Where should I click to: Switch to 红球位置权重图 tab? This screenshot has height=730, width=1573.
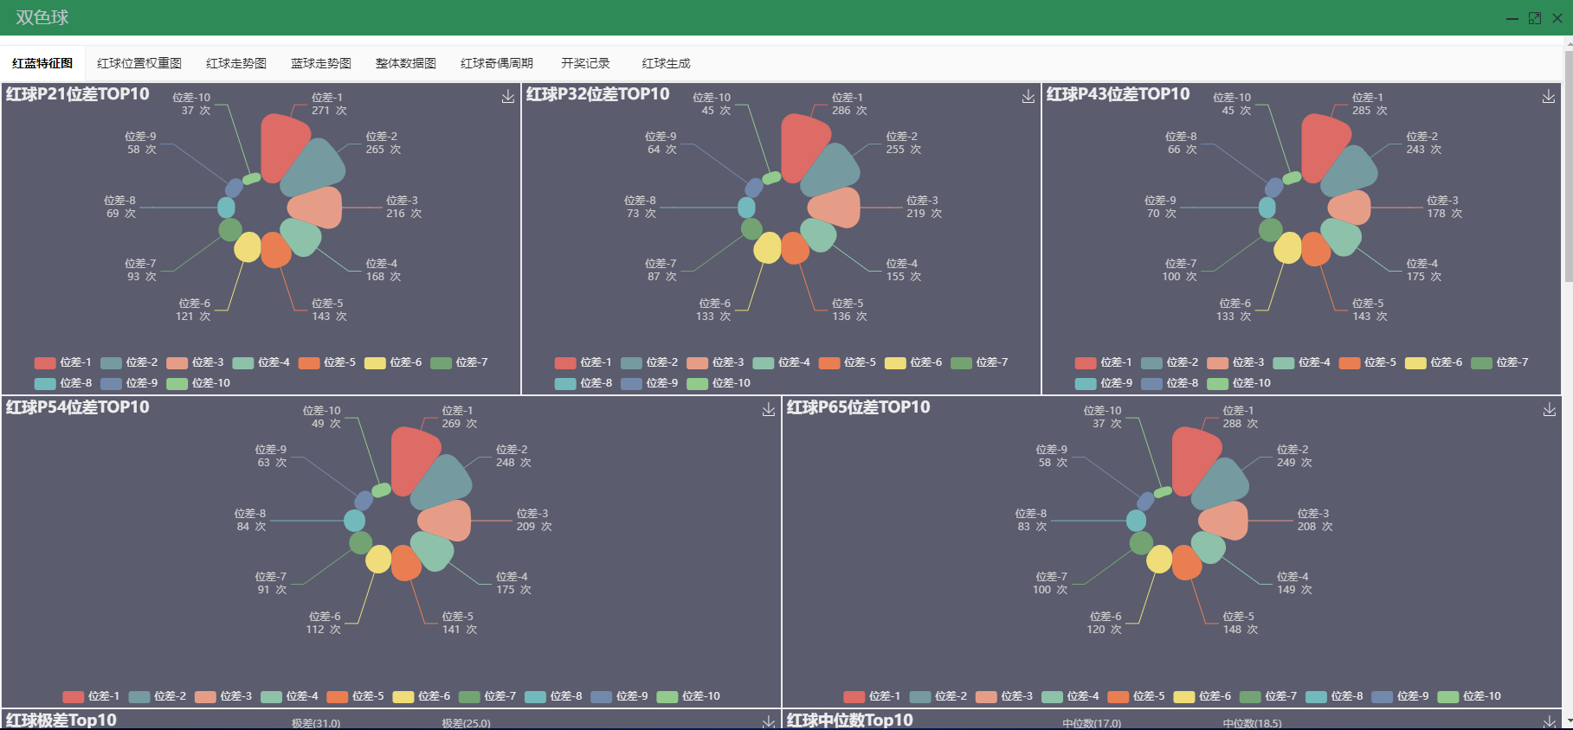point(139,63)
